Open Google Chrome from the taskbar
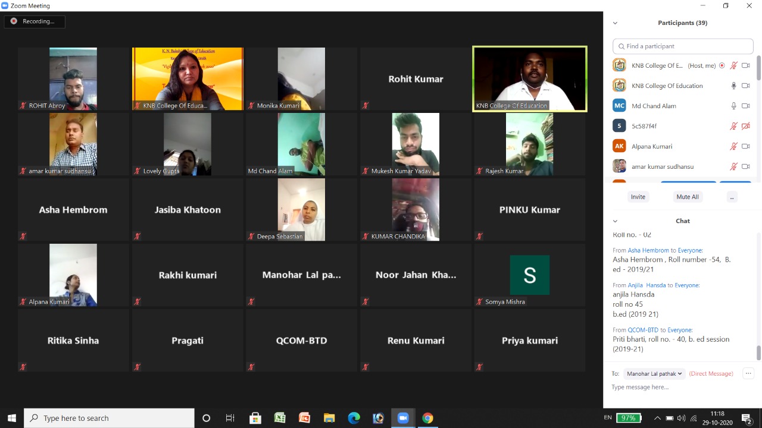This screenshot has width=762, height=428. 427,418
